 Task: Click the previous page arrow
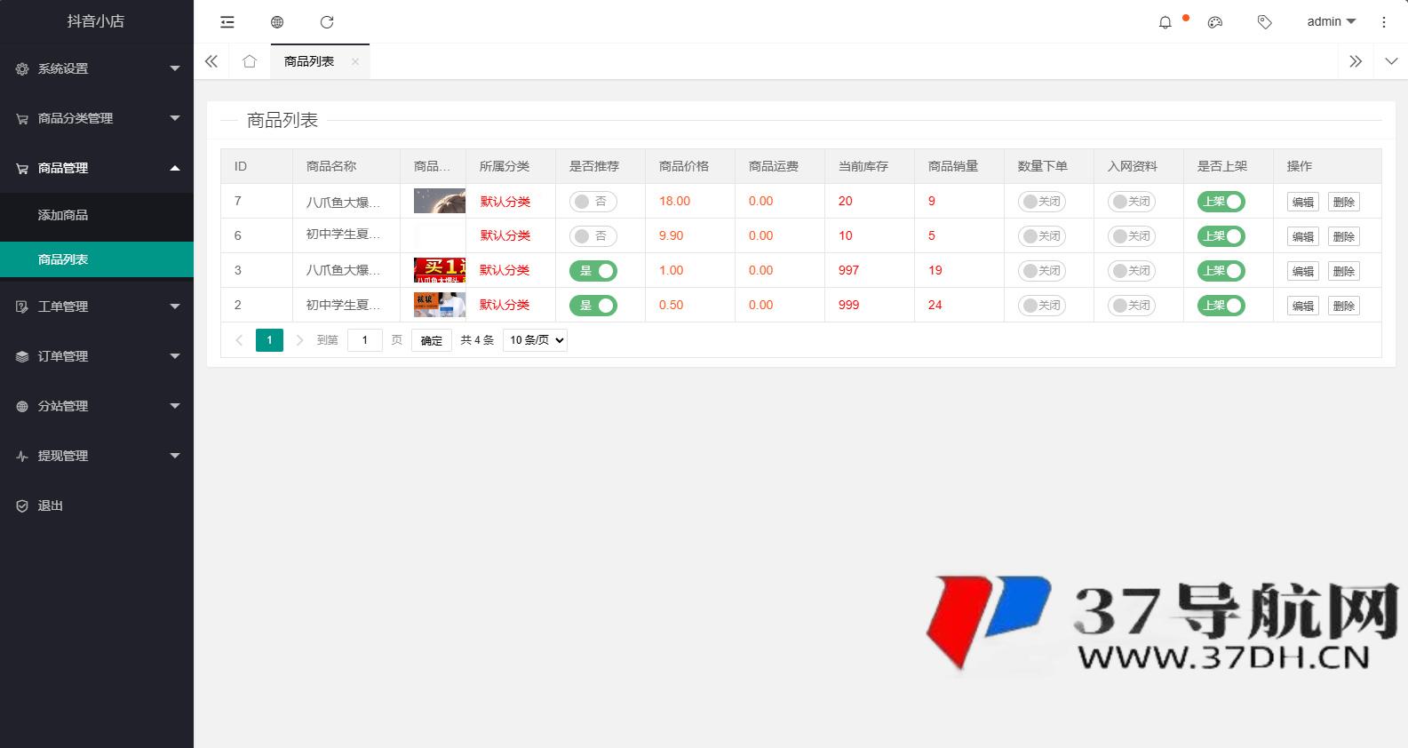239,340
